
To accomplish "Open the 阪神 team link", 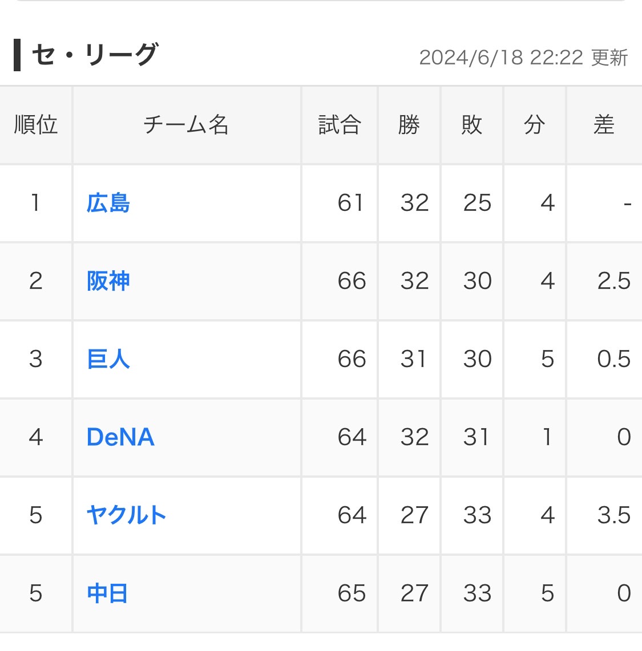I will tap(108, 281).
